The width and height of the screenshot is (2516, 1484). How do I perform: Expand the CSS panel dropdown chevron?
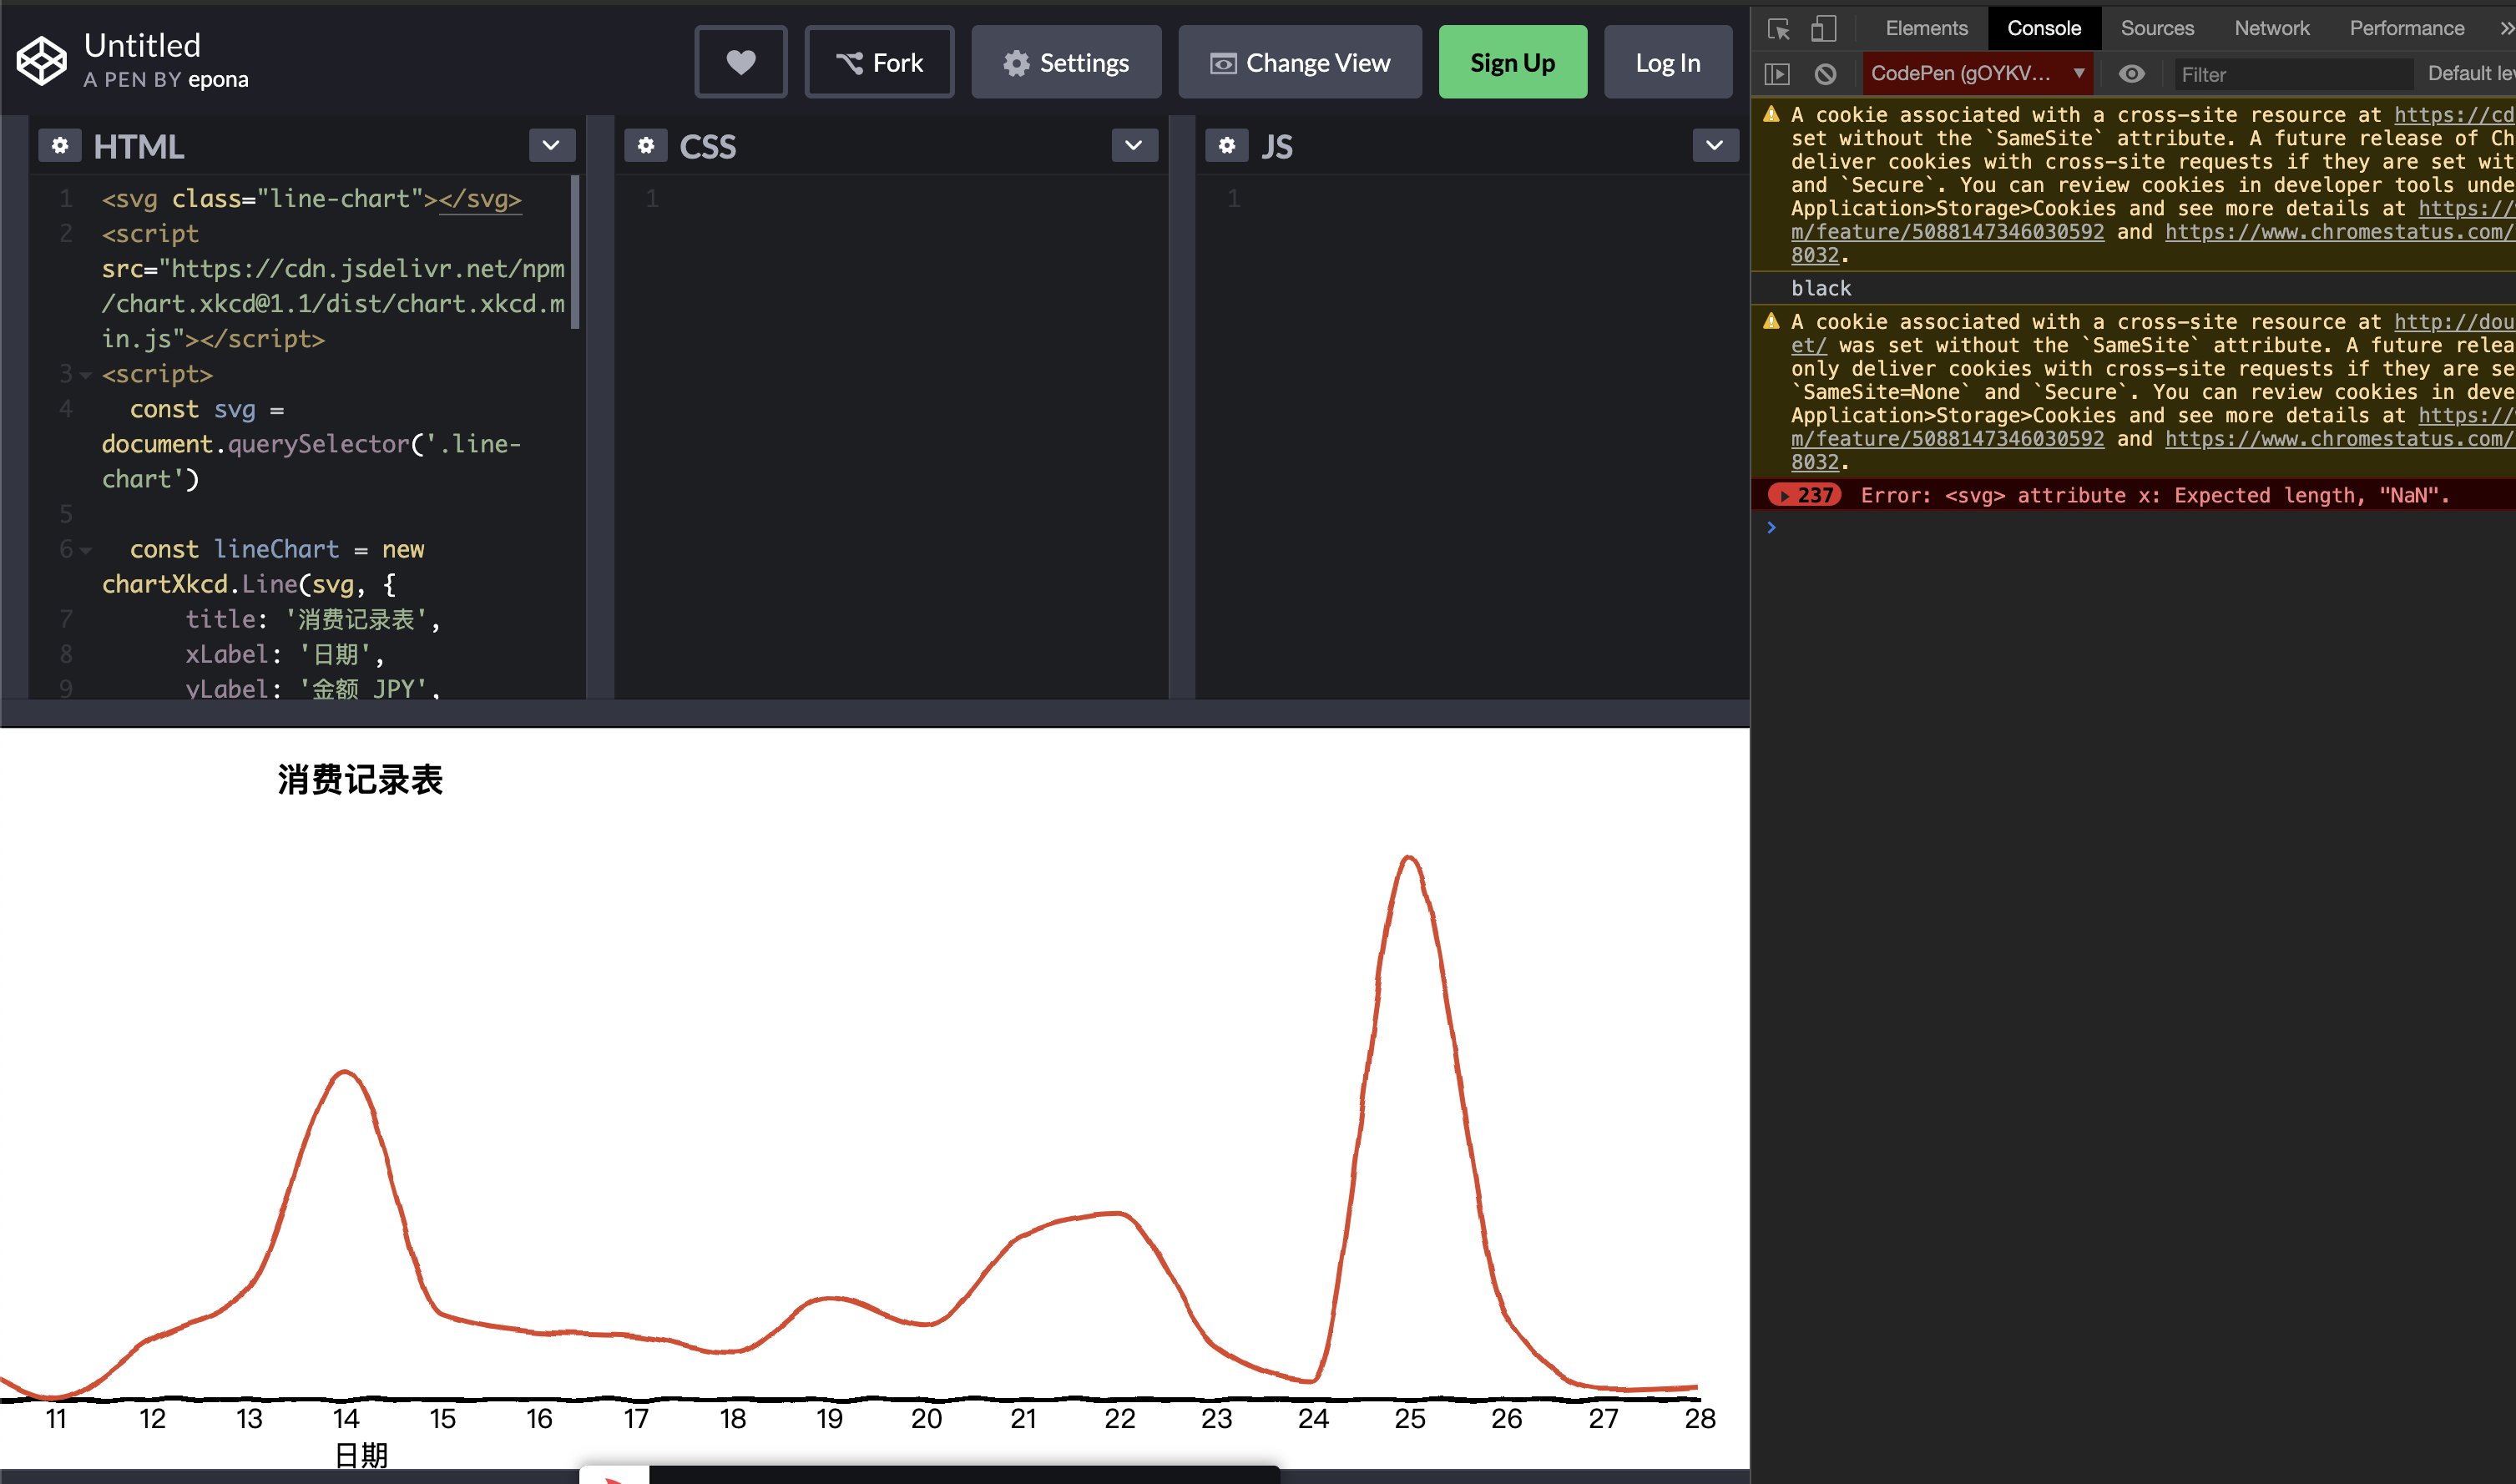1134,146
